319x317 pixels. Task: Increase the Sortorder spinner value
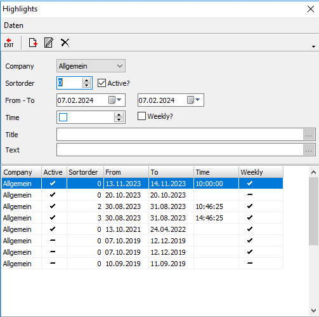[86, 81]
